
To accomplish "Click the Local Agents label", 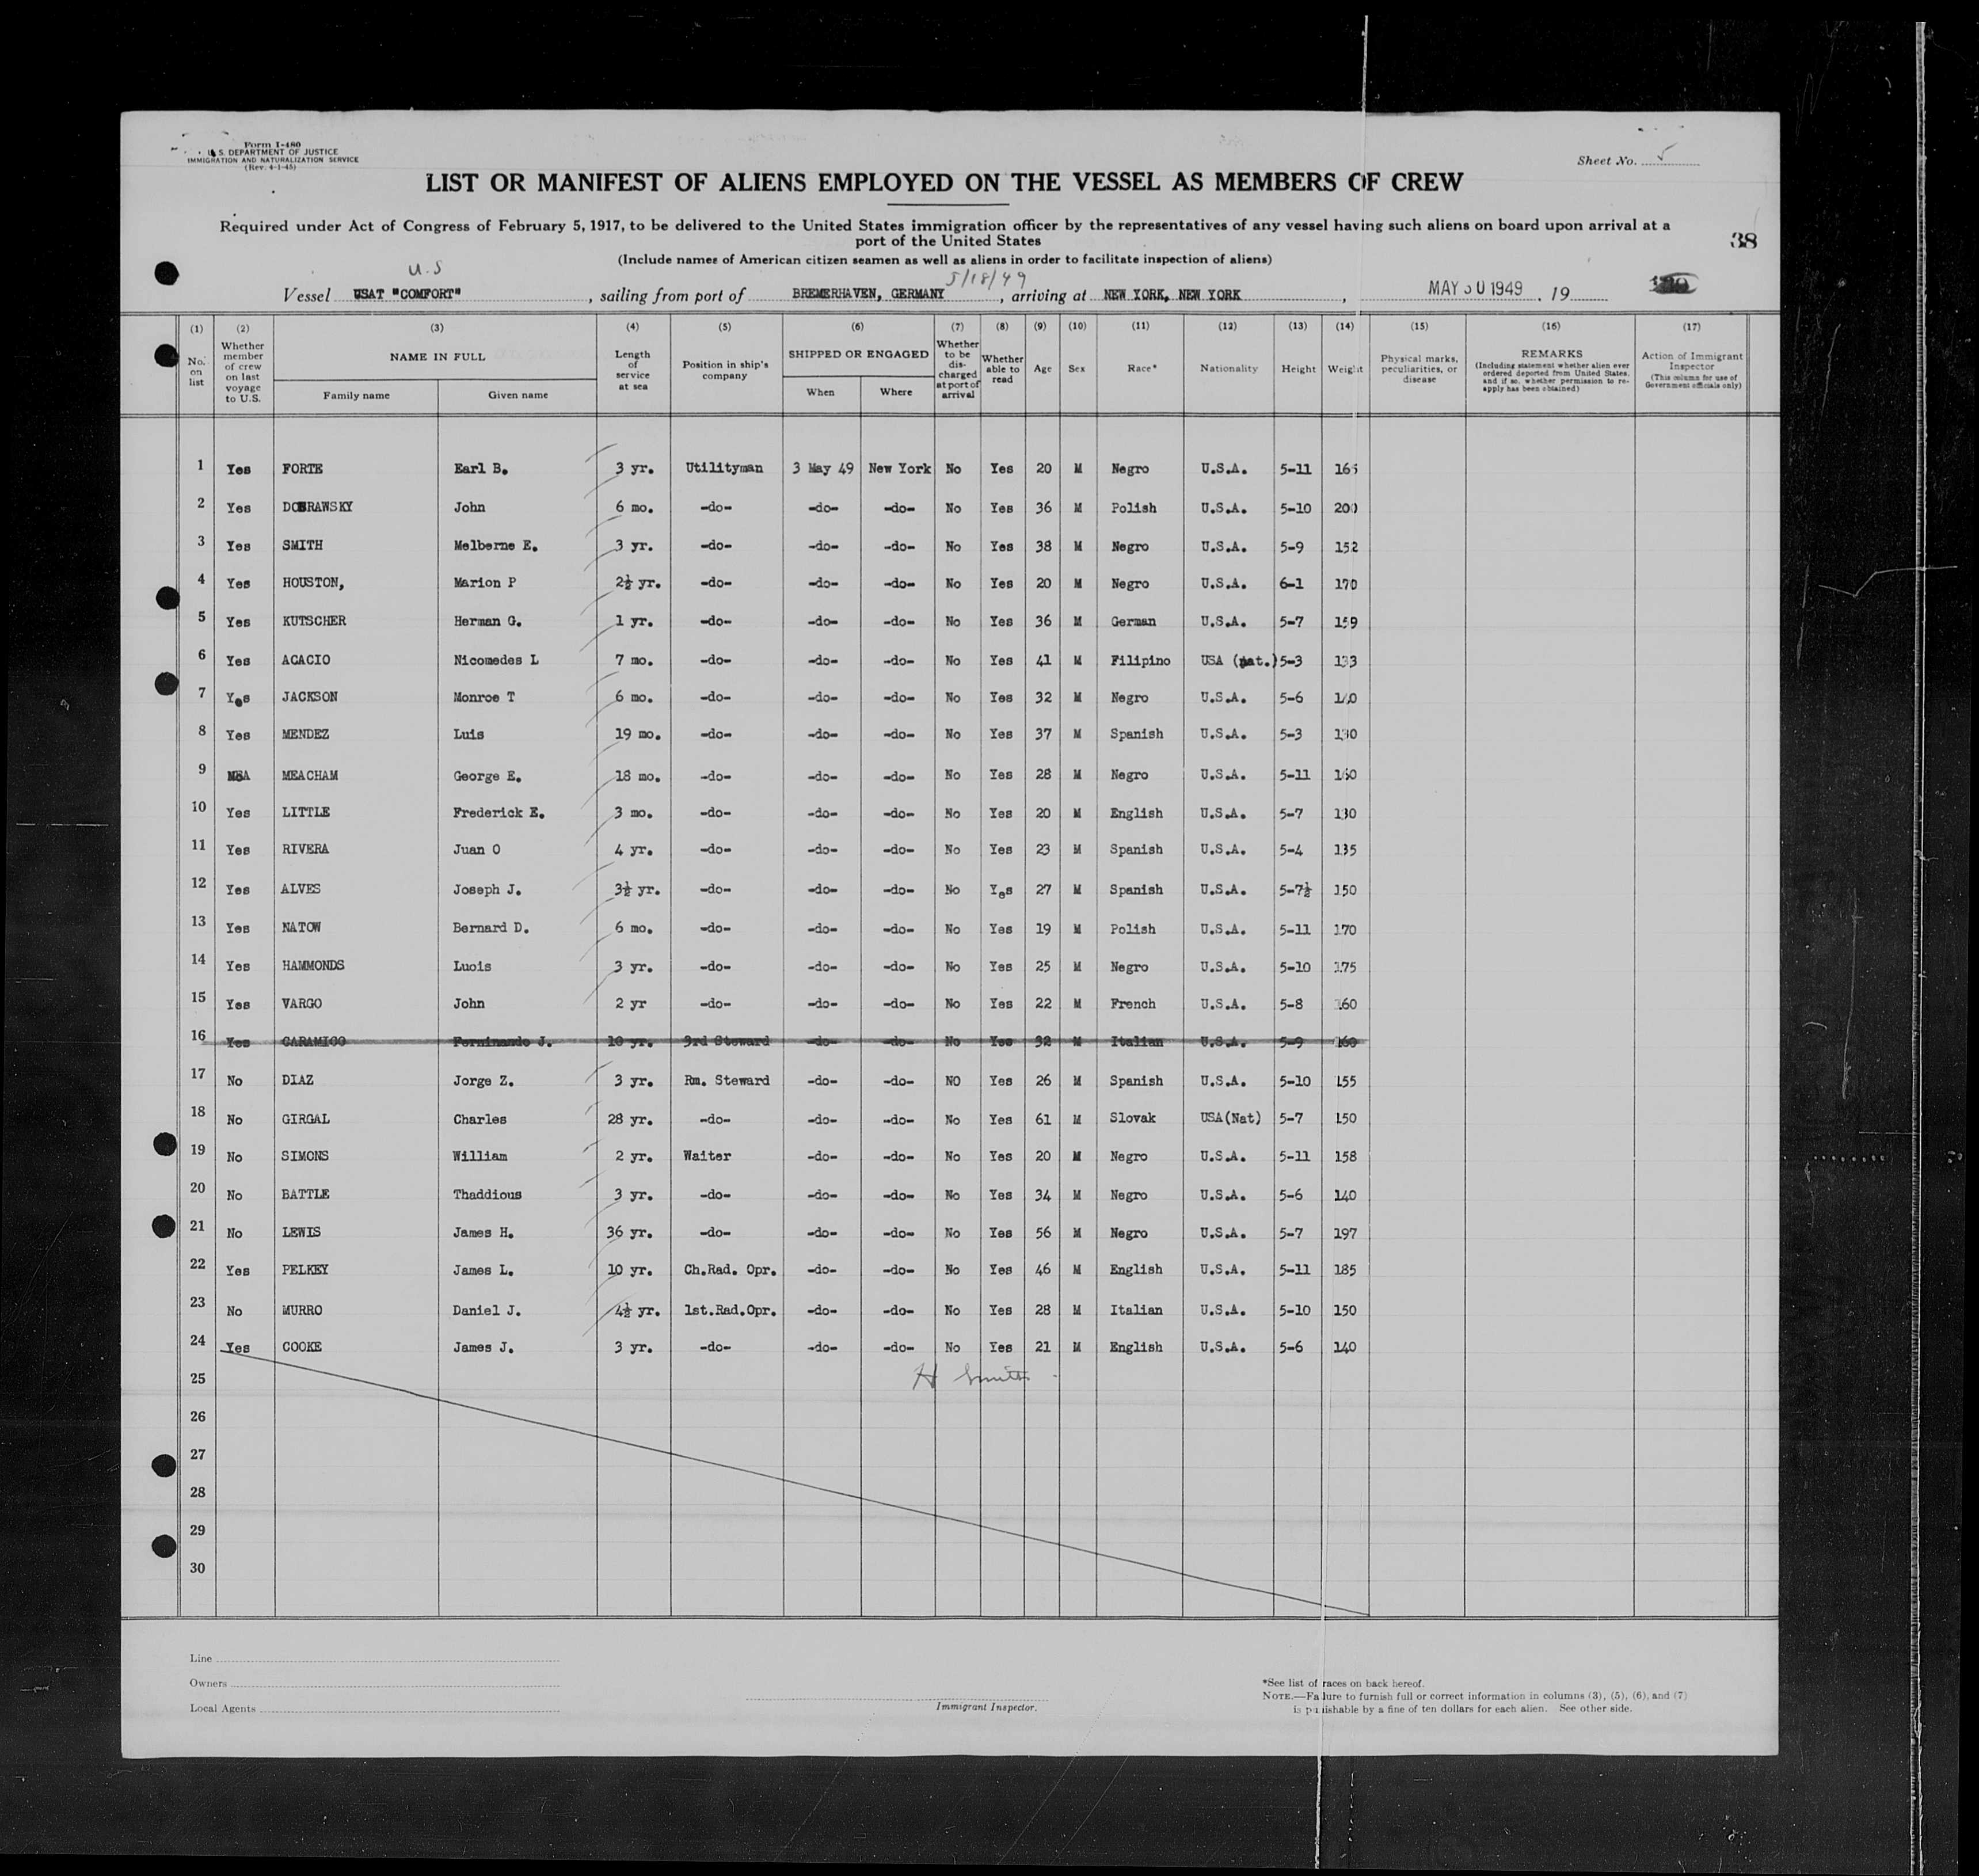I will click(222, 1708).
